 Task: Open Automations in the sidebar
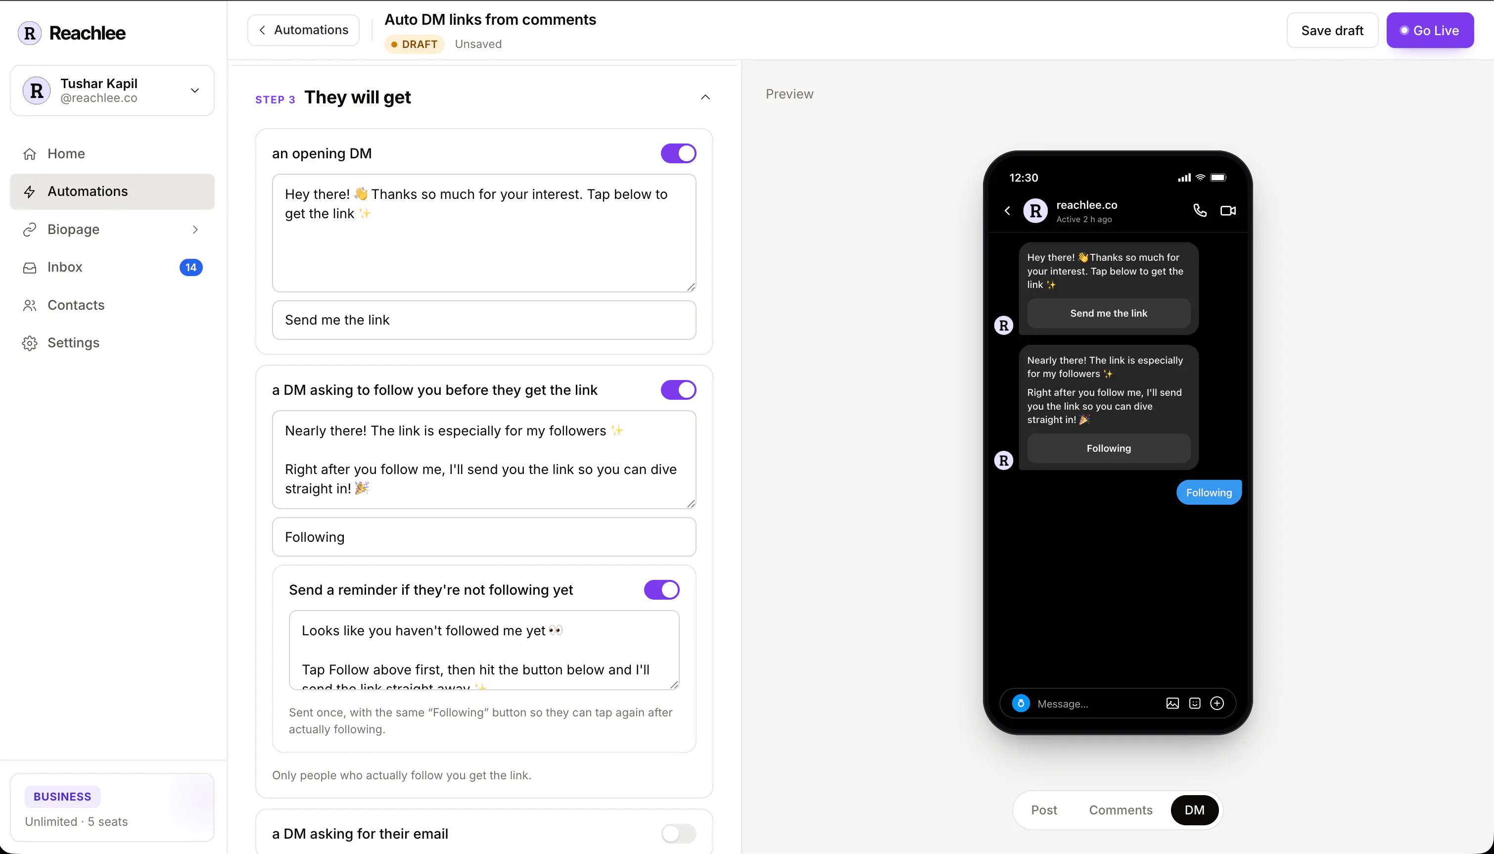[x=112, y=192]
